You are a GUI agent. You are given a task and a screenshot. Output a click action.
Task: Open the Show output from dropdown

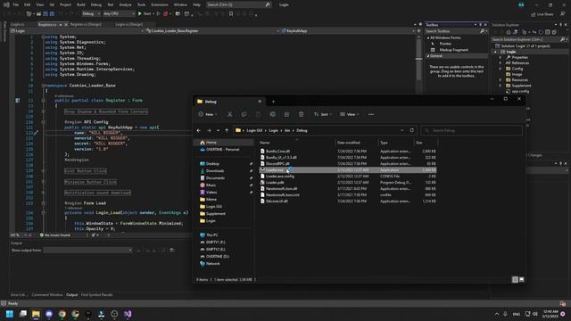[87, 250]
